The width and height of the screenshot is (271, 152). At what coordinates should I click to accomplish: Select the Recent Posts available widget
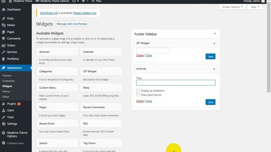(57, 124)
